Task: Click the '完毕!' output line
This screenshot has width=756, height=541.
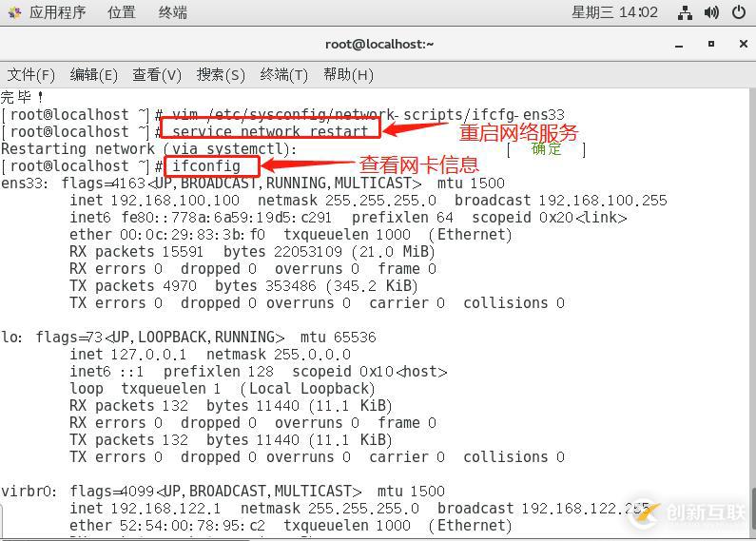Action: (22, 97)
